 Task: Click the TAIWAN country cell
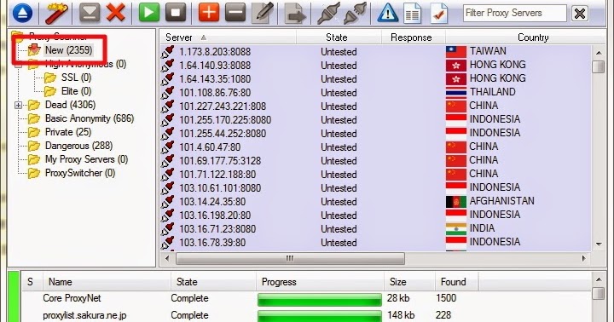click(x=488, y=51)
